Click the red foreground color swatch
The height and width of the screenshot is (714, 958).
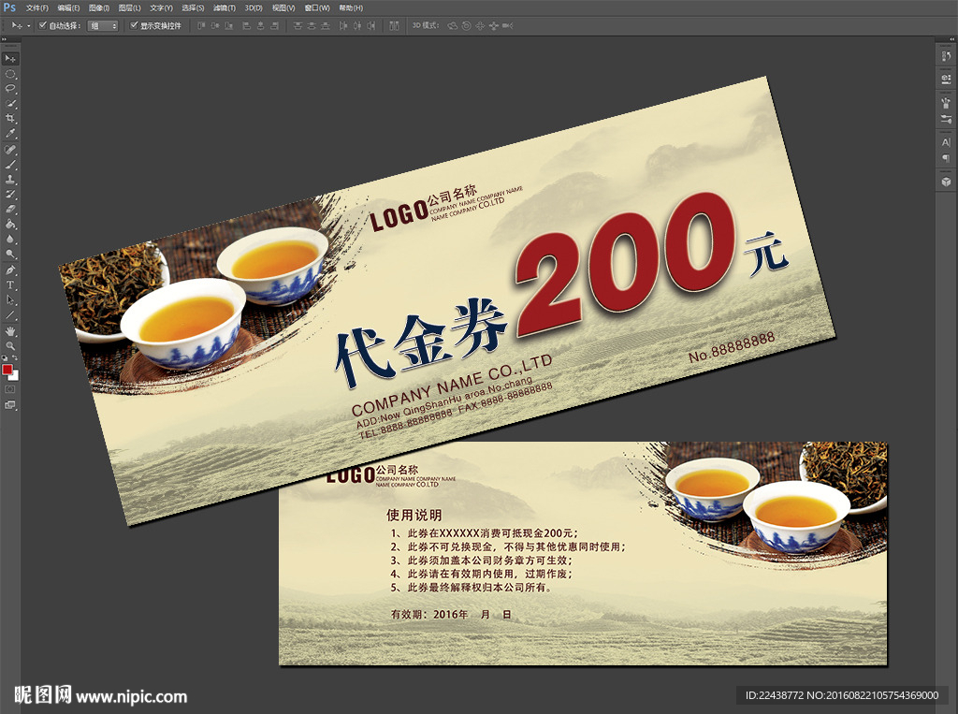pos(7,370)
